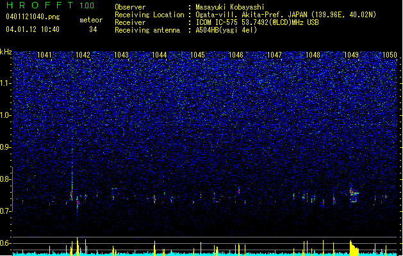
Task: Click the 0.6 kHz frequency axis label
Action: pyautogui.click(x=6, y=243)
